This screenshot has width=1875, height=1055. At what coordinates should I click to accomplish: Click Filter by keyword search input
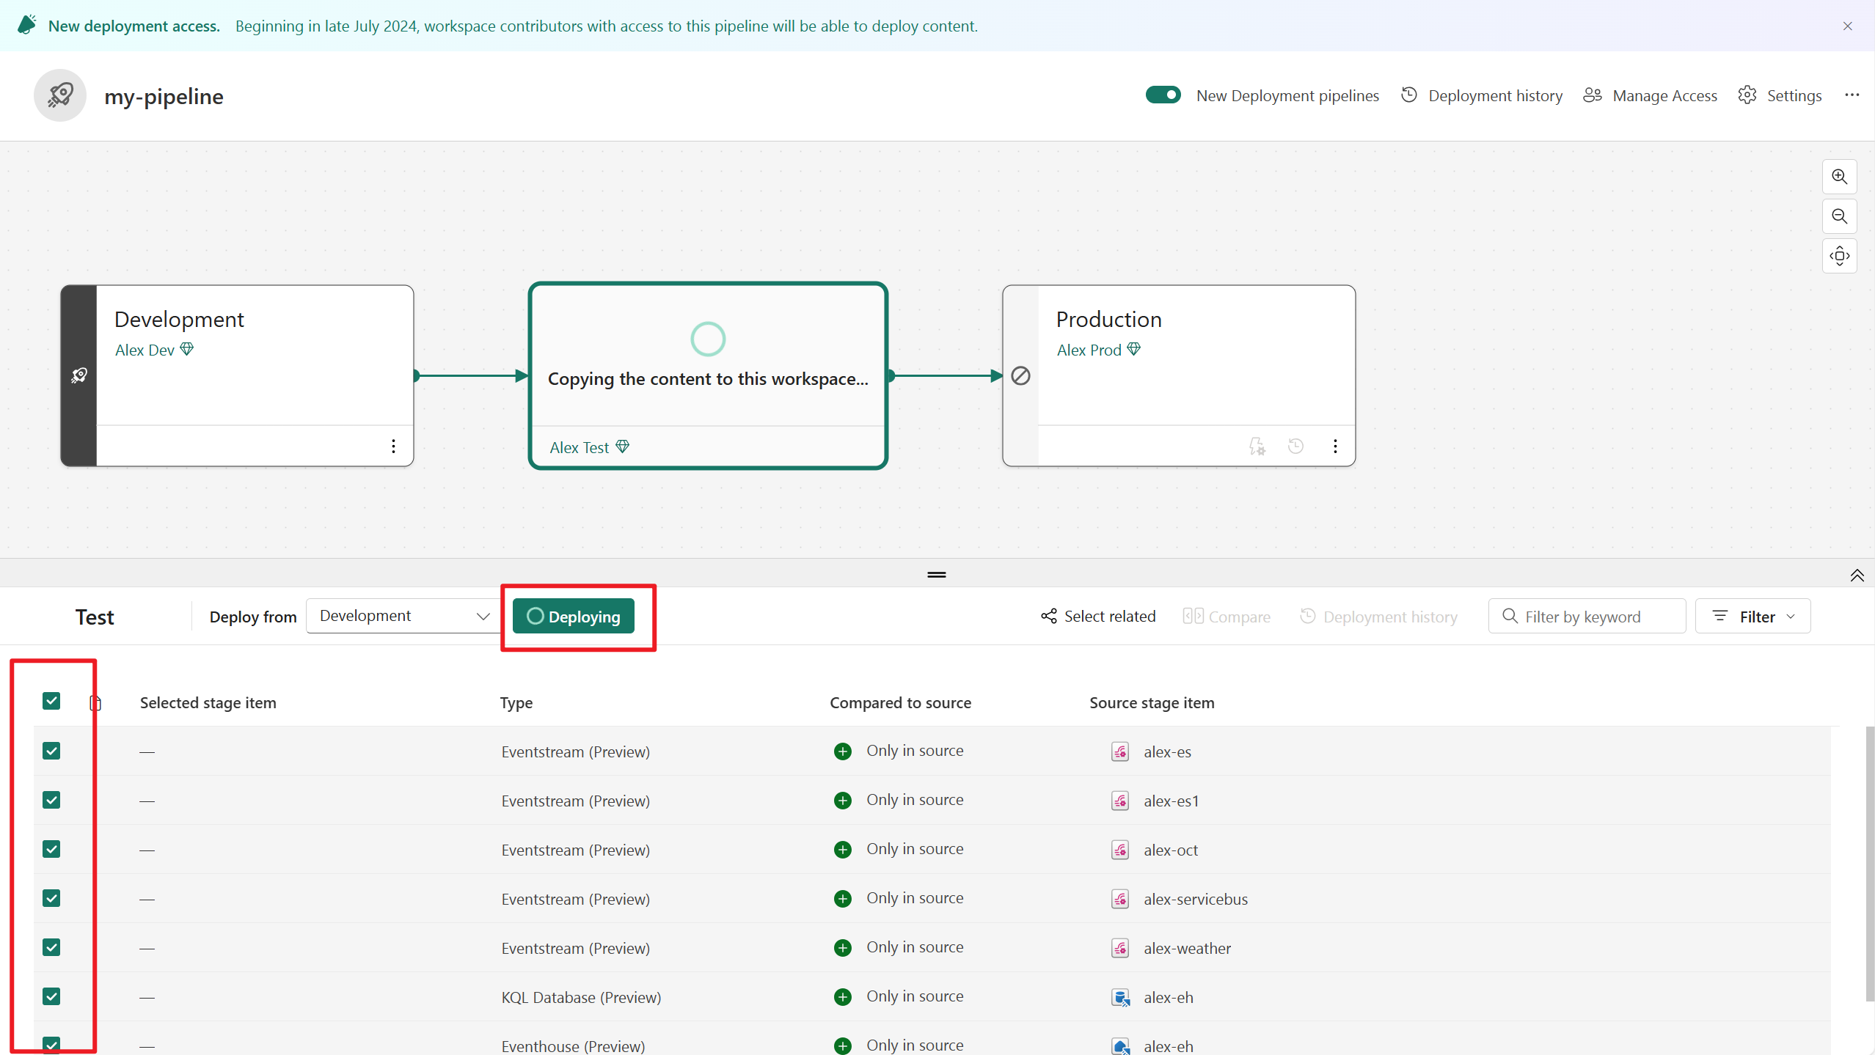pos(1585,617)
